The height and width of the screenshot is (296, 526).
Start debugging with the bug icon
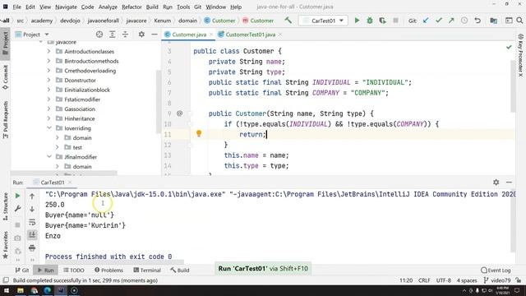coord(370,21)
